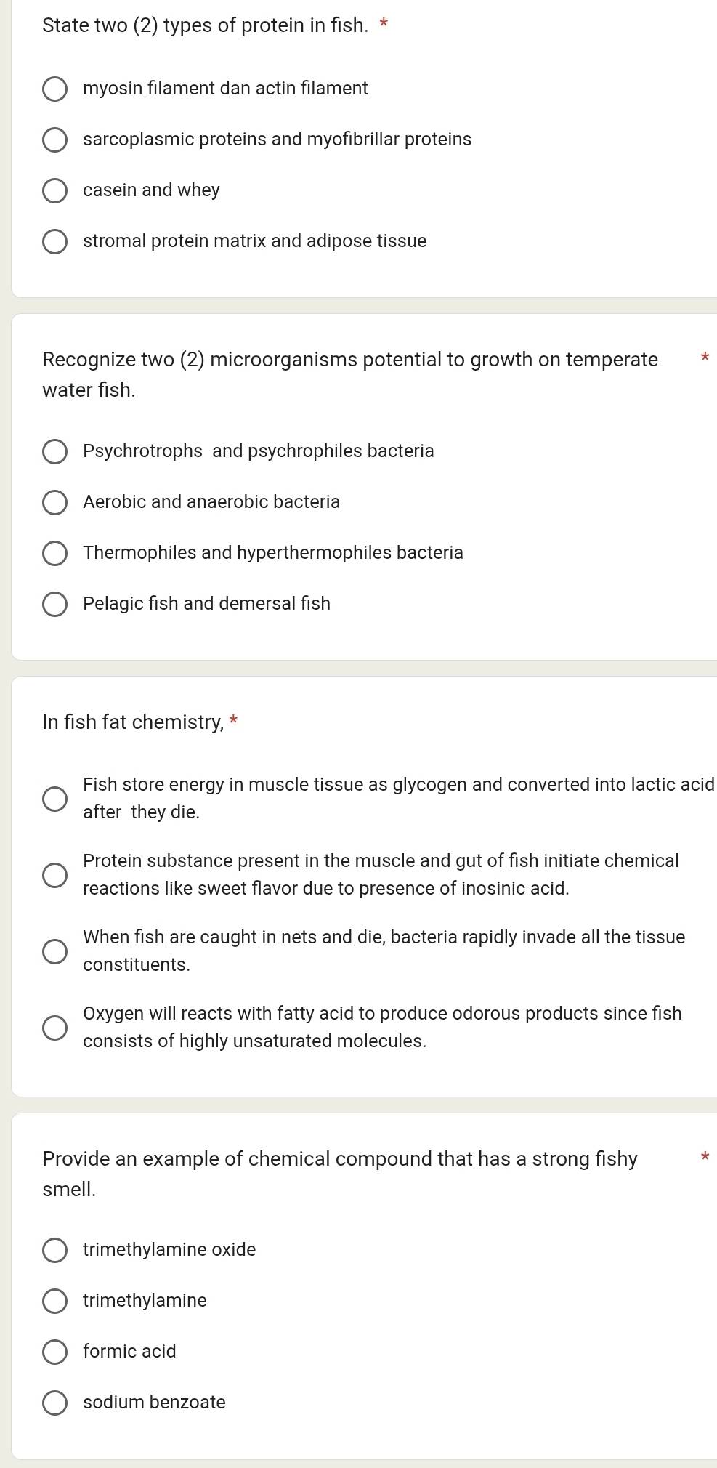
Task: Select the 'sodium benzoate' option
Action: [x=54, y=1403]
